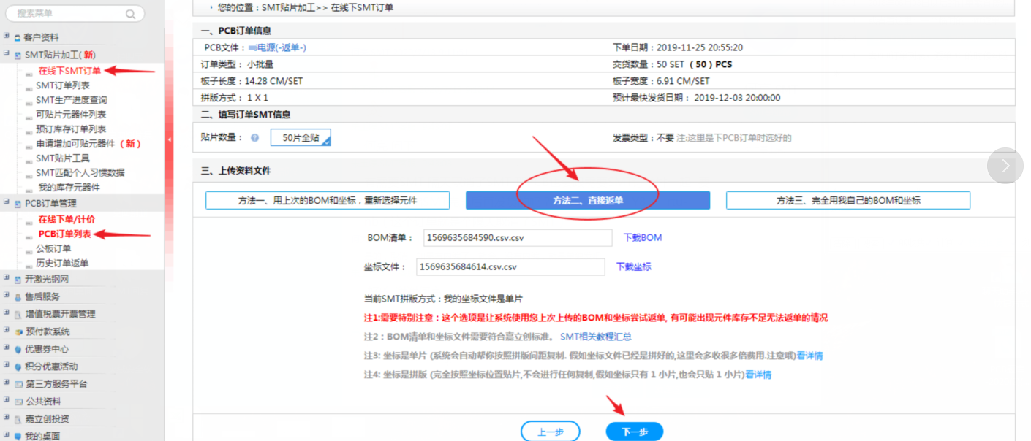Select the 50片全贴 quantity option

pyautogui.click(x=301, y=137)
